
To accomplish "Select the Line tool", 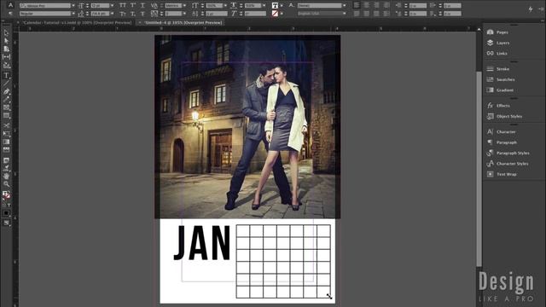I will click(x=6, y=84).
